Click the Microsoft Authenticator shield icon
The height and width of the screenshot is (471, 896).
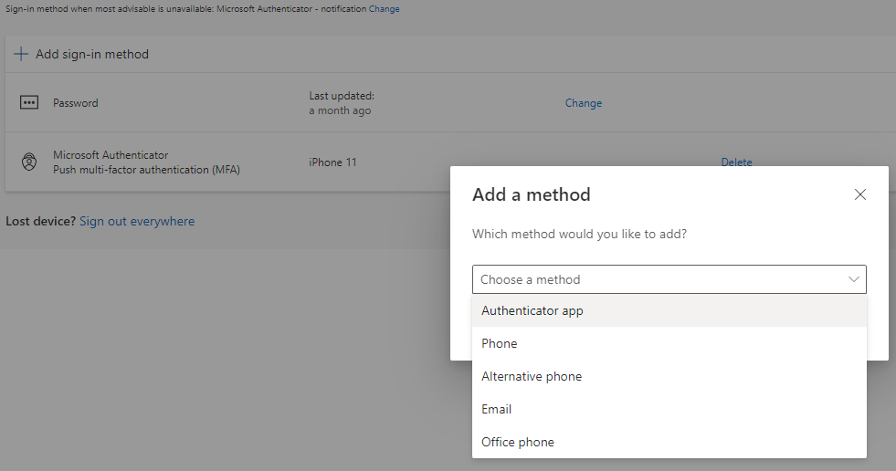click(x=29, y=162)
